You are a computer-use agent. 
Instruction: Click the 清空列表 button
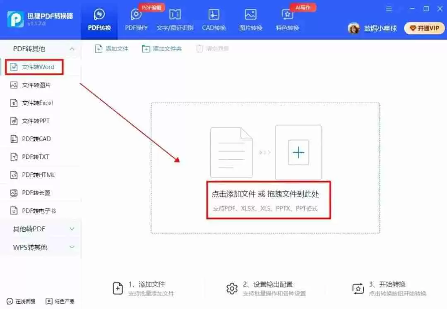point(212,48)
